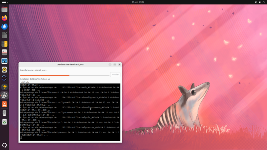Open the dark gray document app in dock
This screenshot has height=150, width=267.
[x=4, y=35]
